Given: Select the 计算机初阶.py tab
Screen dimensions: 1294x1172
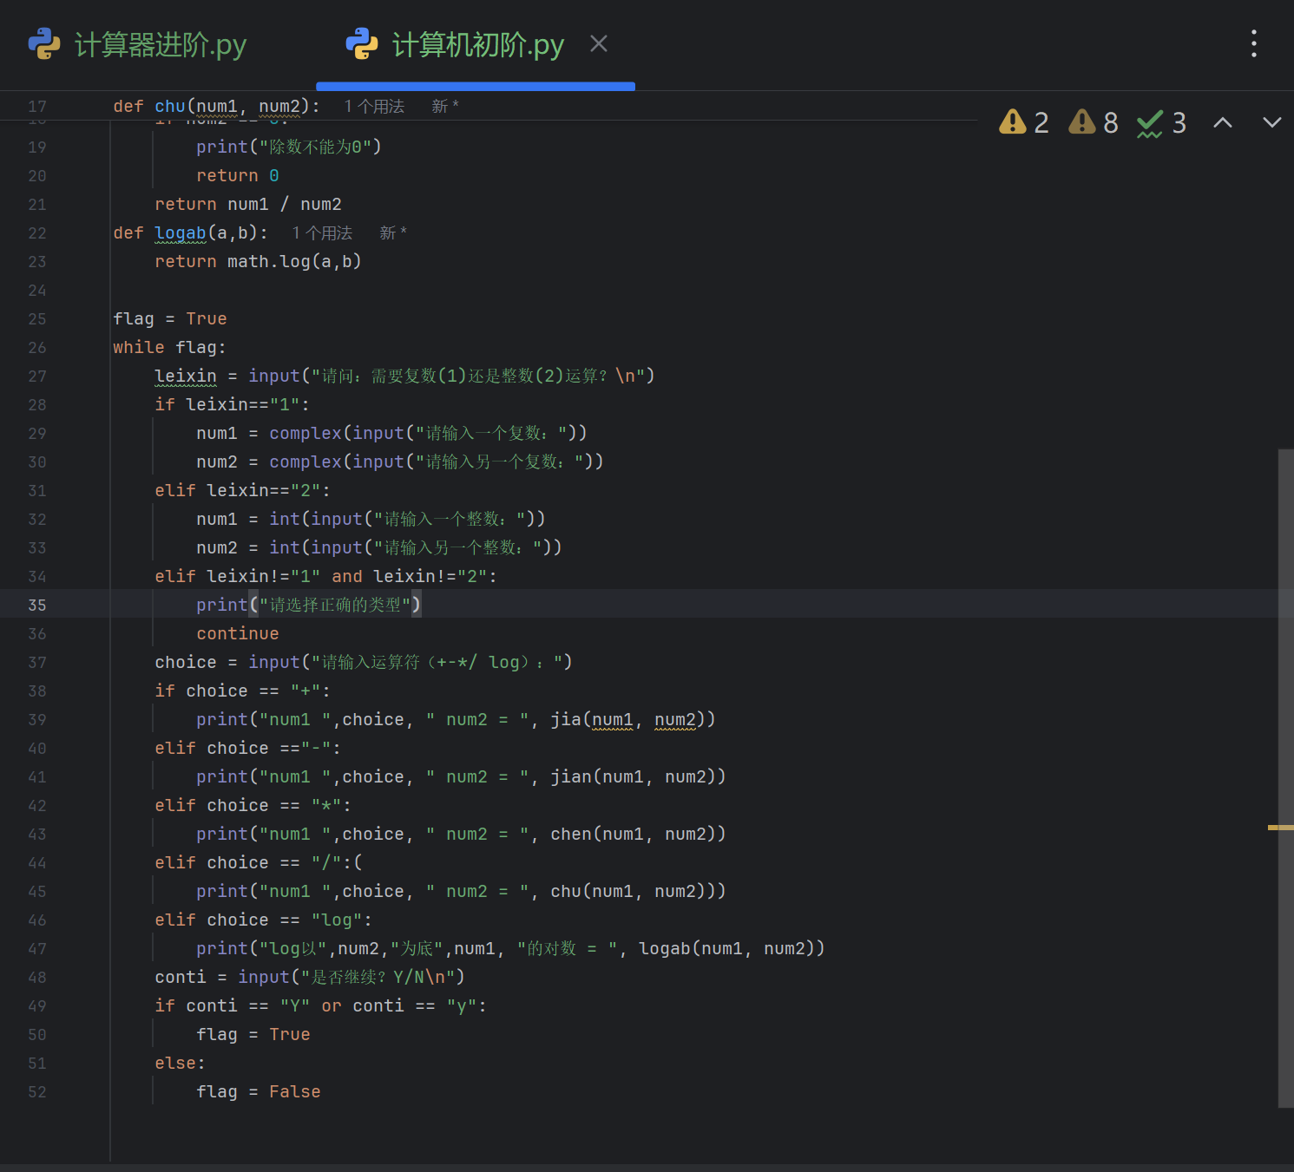Looking at the screenshot, I should [477, 44].
